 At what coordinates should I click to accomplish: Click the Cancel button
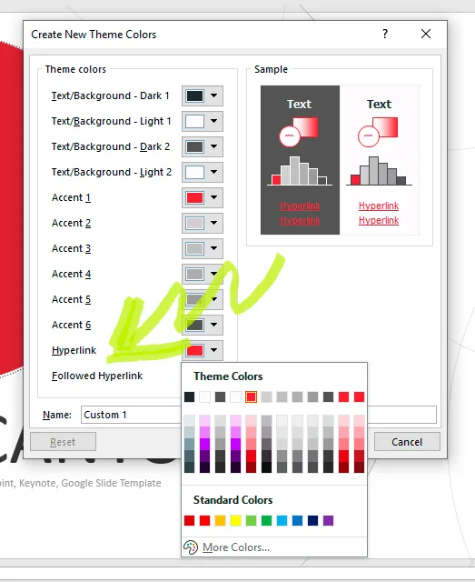point(407,442)
